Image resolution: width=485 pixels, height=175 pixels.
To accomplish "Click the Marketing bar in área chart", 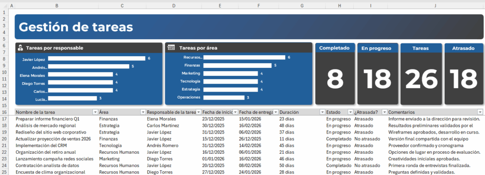I will pos(231,73).
